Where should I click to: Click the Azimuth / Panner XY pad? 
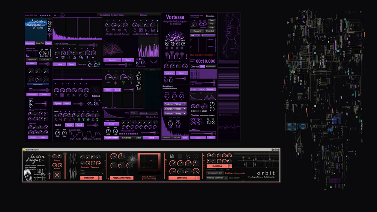tap(149, 163)
